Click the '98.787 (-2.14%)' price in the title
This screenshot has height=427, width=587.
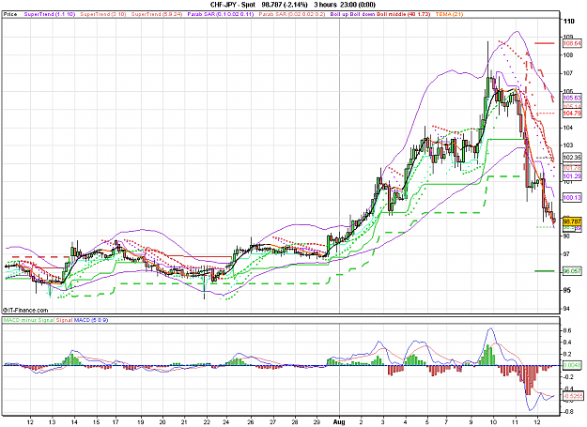coord(285,5)
